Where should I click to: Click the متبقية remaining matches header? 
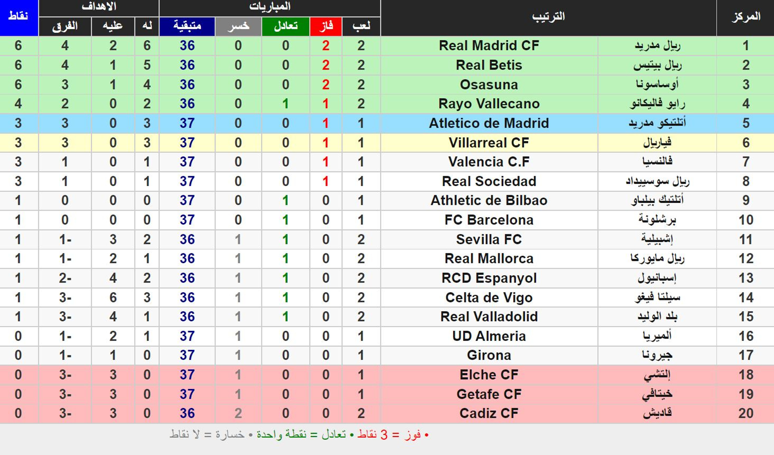tap(187, 26)
